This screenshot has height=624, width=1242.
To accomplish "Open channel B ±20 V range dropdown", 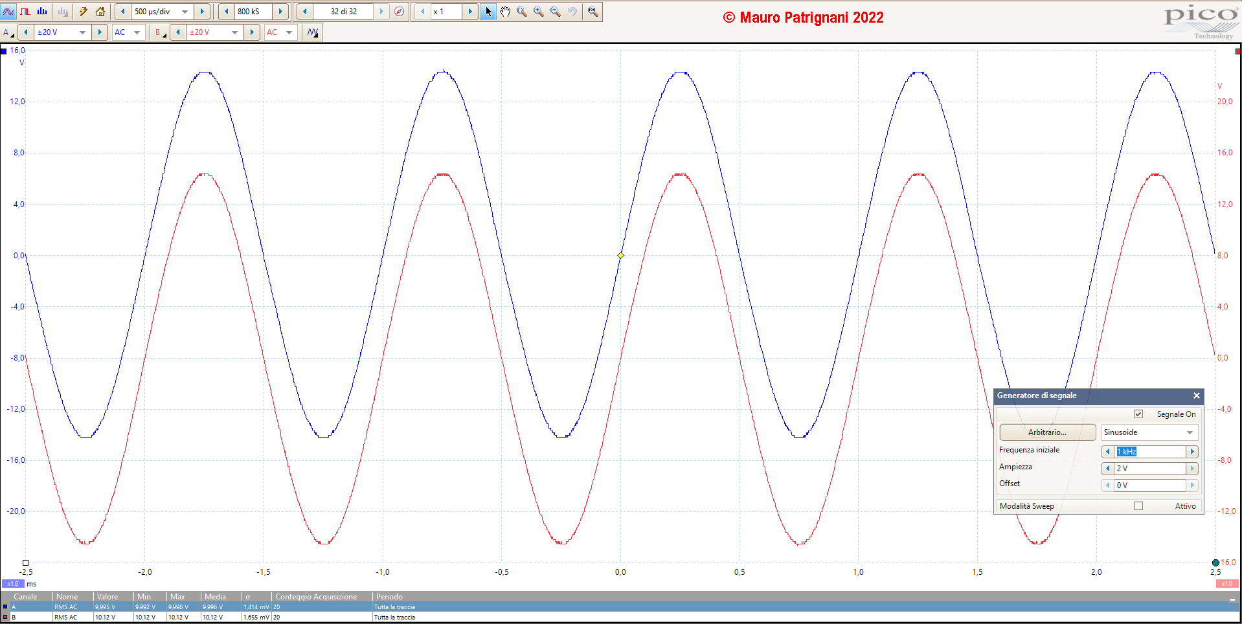I will point(234,32).
